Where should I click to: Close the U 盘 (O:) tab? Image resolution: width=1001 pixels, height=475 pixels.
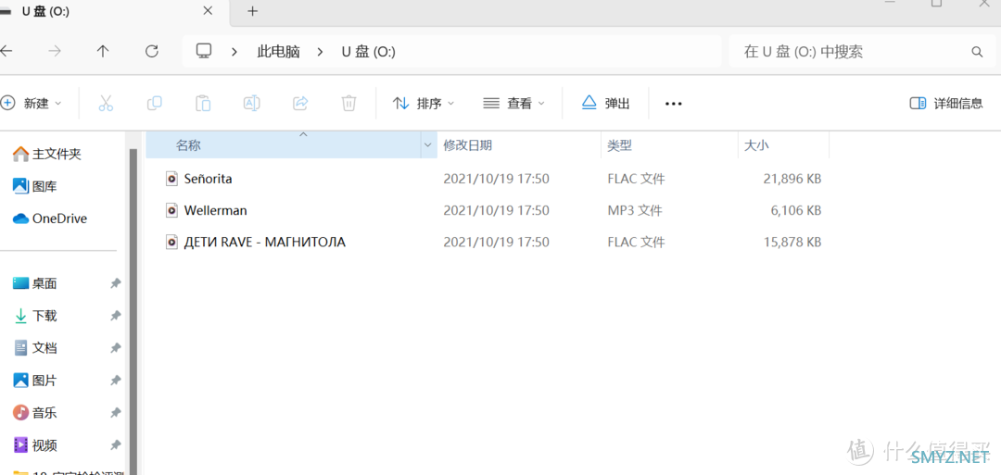coord(208,11)
